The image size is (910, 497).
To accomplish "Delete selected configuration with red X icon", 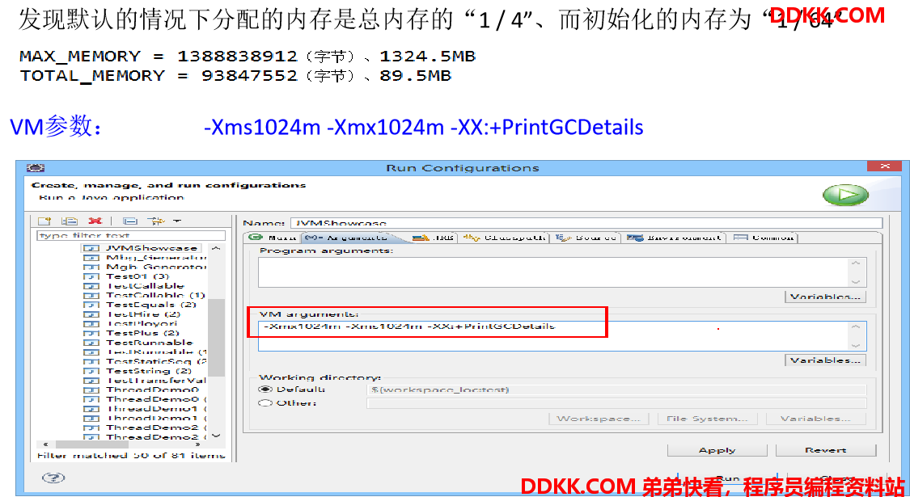I will pyautogui.click(x=95, y=221).
